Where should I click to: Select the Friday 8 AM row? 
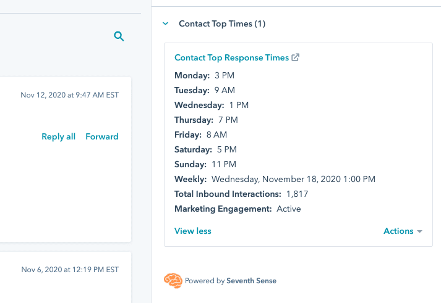coord(201,135)
